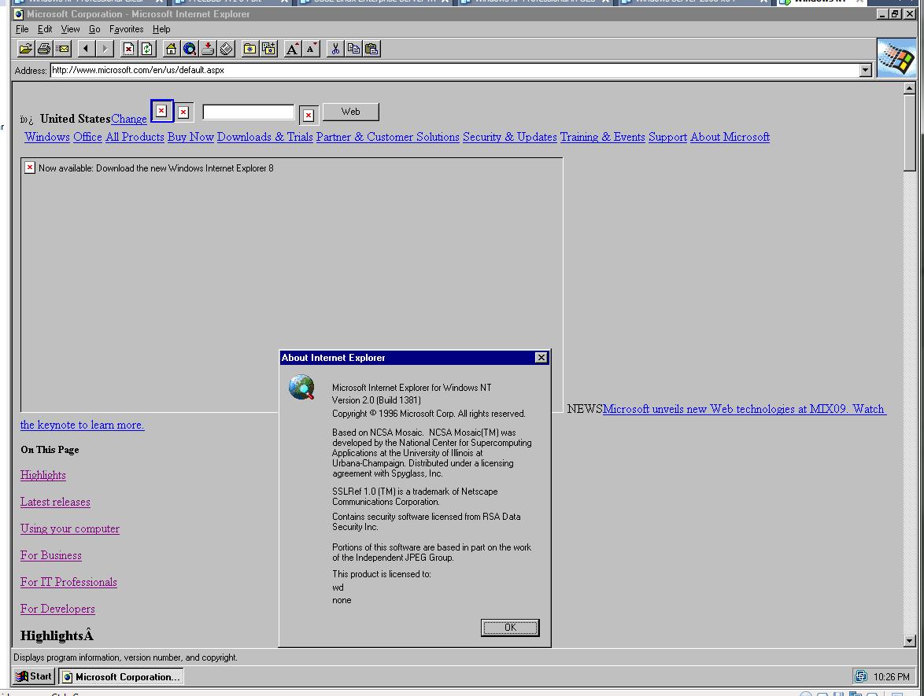Click the 'Version 2.0 (Build 1381)' text

[x=376, y=400]
